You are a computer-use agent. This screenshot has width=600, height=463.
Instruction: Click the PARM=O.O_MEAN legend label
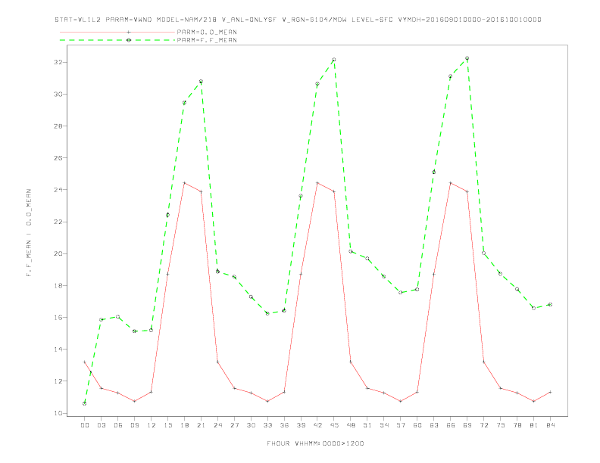(207, 32)
